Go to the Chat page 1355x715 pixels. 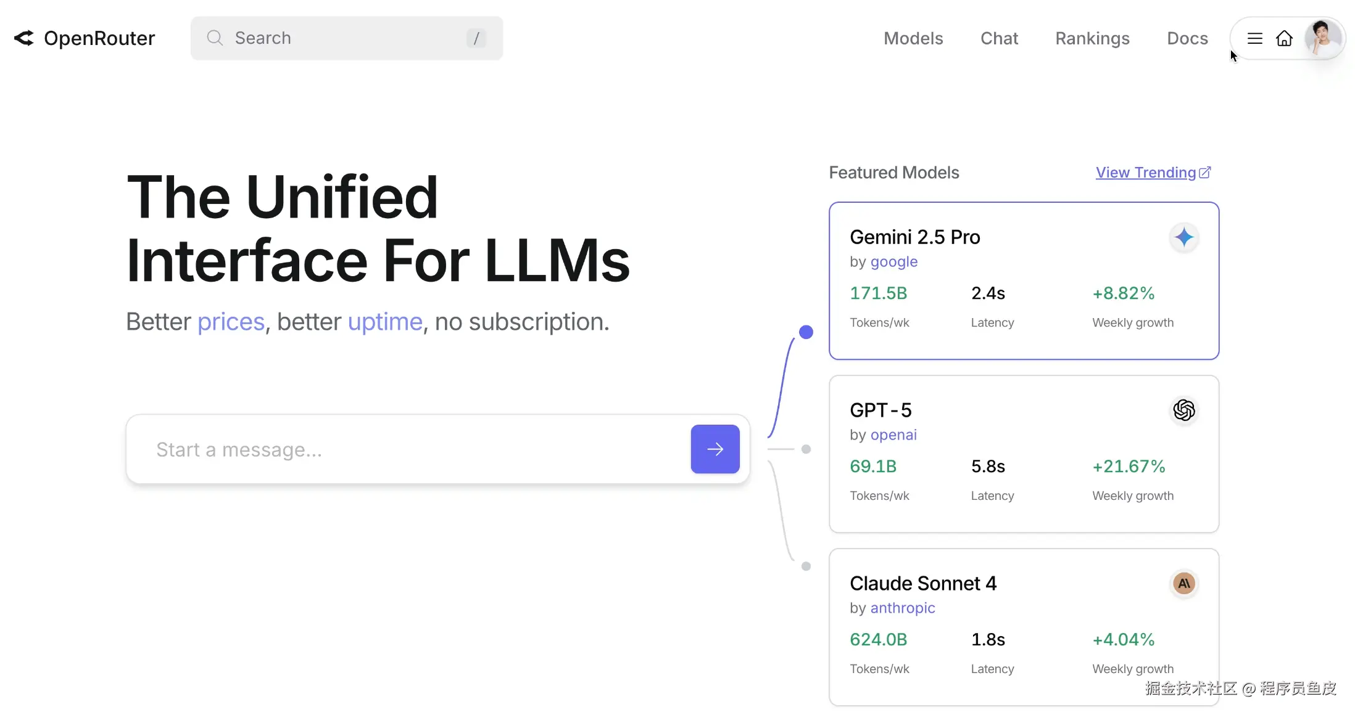point(998,38)
